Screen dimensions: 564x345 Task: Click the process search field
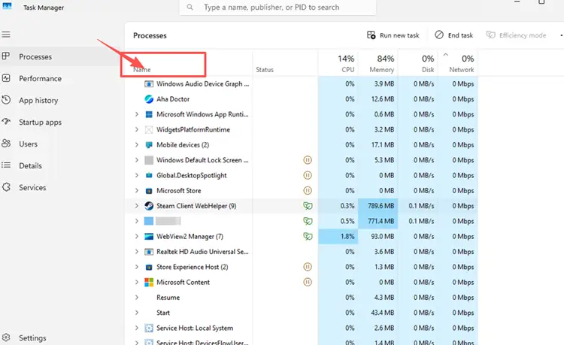click(x=277, y=8)
